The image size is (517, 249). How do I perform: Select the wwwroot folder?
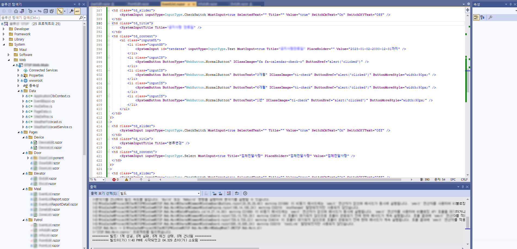point(36,80)
